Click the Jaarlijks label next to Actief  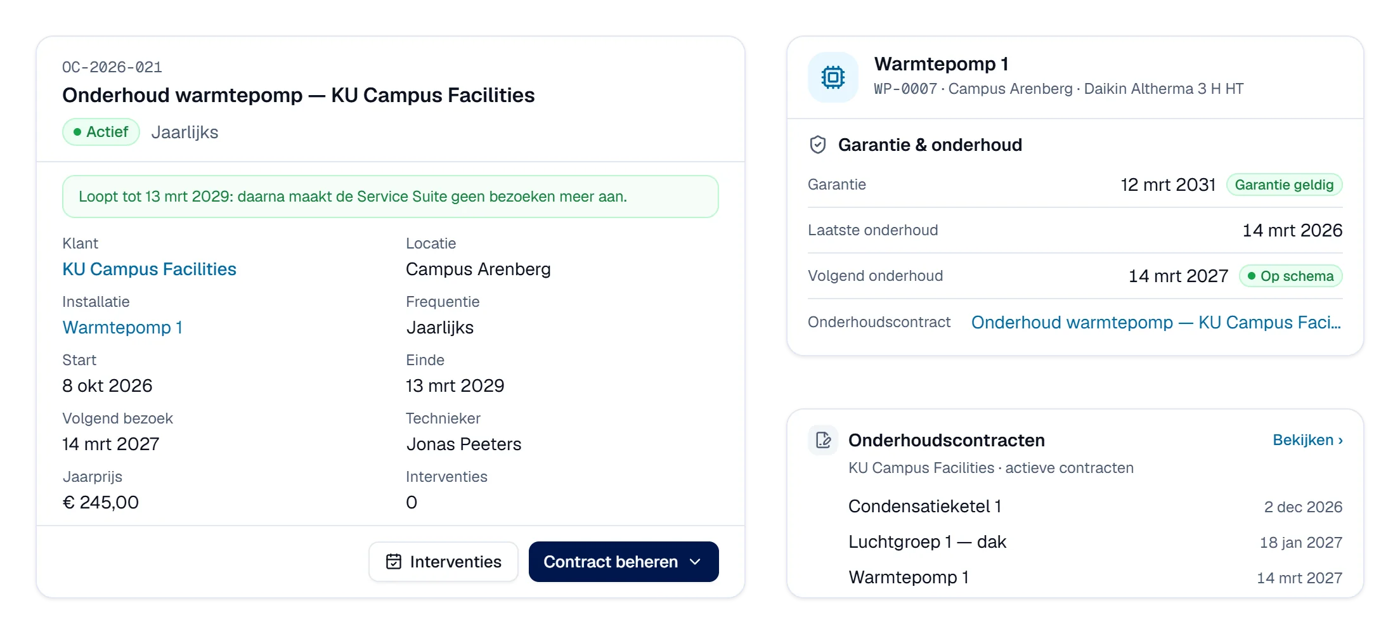[185, 132]
